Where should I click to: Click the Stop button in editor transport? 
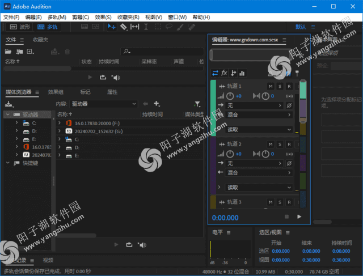pyautogui.click(x=286, y=216)
